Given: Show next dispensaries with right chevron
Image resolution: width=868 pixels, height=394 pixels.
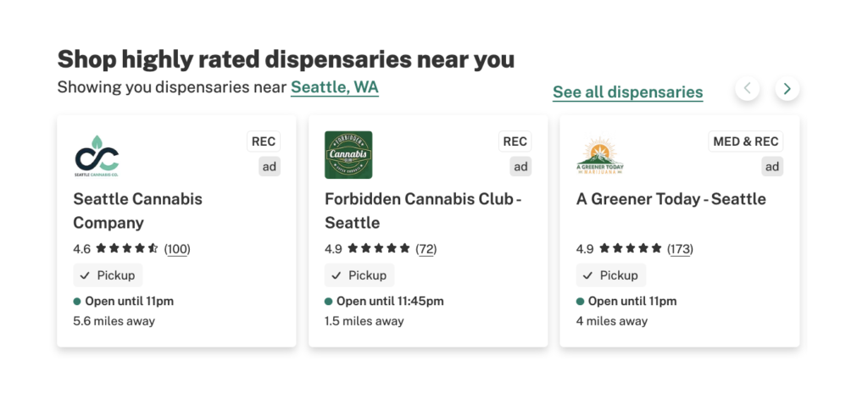Looking at the screenshot, I should pos(787,88).
